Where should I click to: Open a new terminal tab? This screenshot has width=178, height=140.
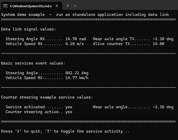click(68, 6)
